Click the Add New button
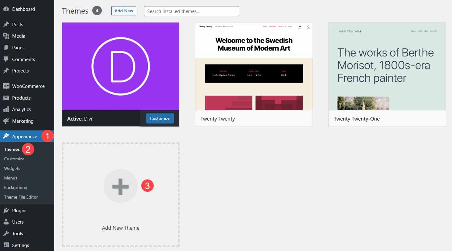Screen dimensions: 452x251 [x=124, y=11]
